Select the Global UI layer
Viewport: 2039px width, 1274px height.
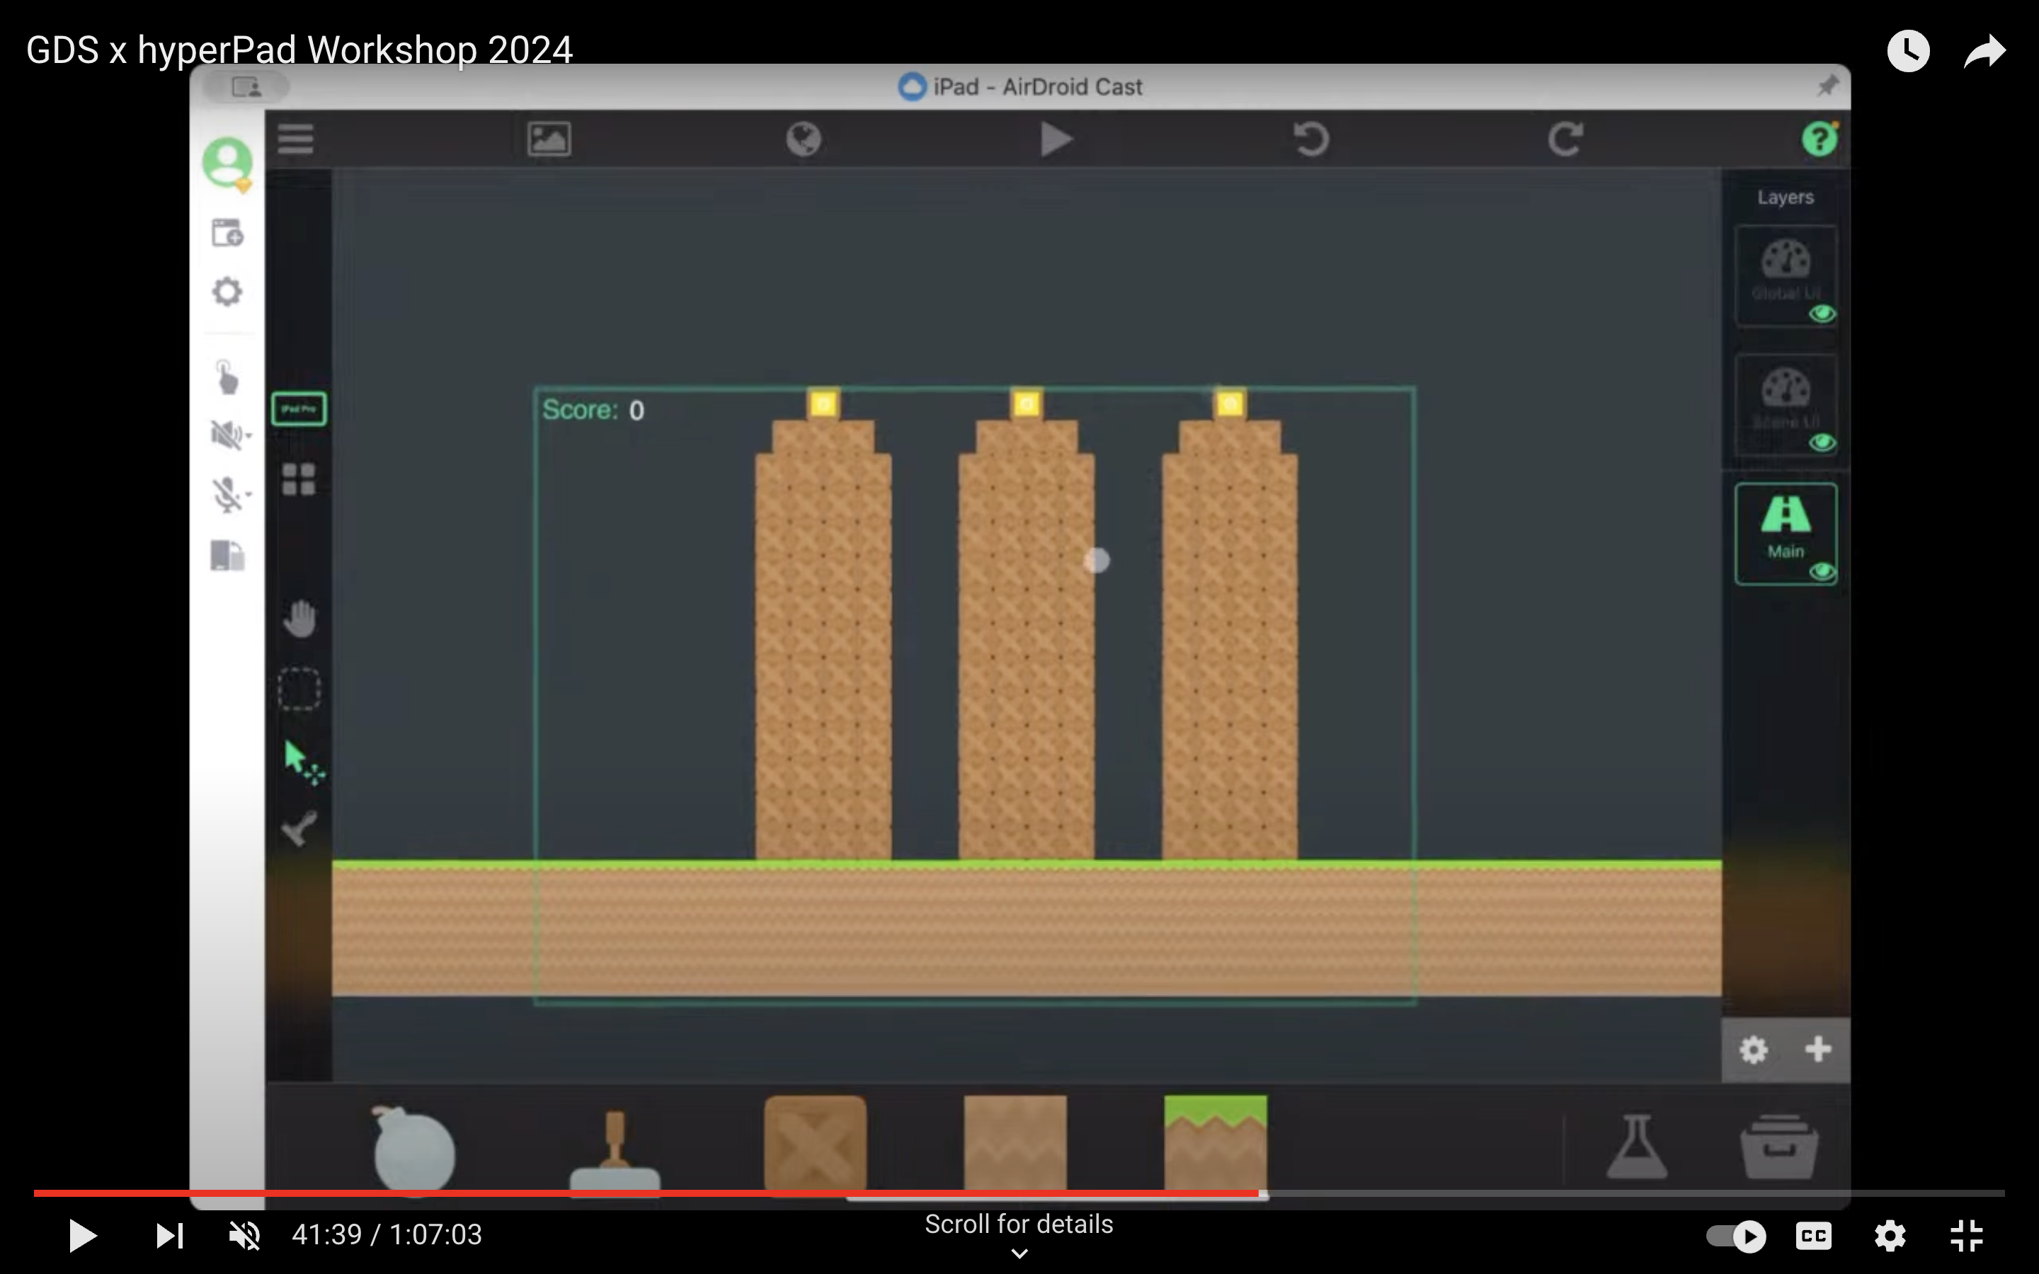pos(1786,275)
